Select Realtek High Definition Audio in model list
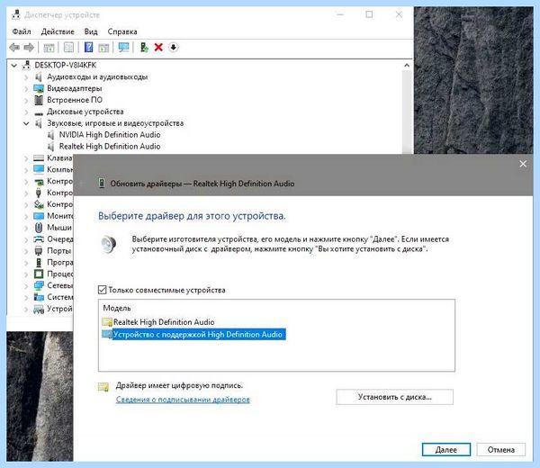Screen dimensions: 540x468 point(164,322)
